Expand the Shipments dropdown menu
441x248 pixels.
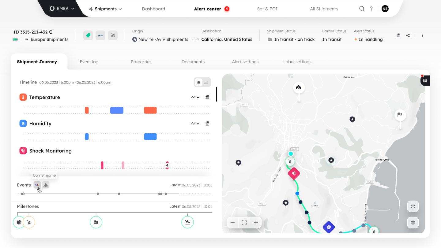click(x=105, y=9)
